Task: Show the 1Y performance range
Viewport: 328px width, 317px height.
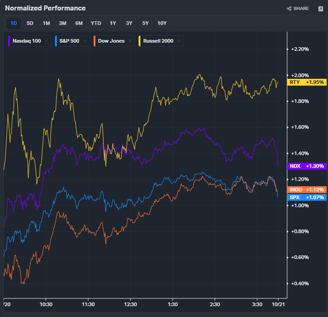Action: click(113, 23)
